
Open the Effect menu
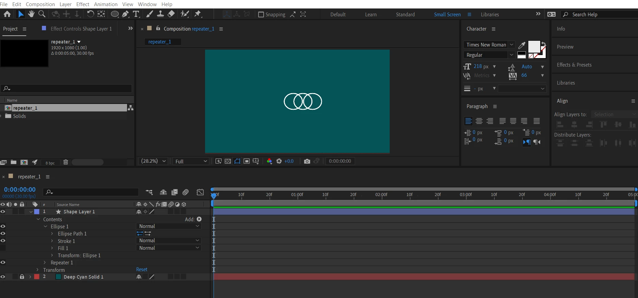click(83, 4)
